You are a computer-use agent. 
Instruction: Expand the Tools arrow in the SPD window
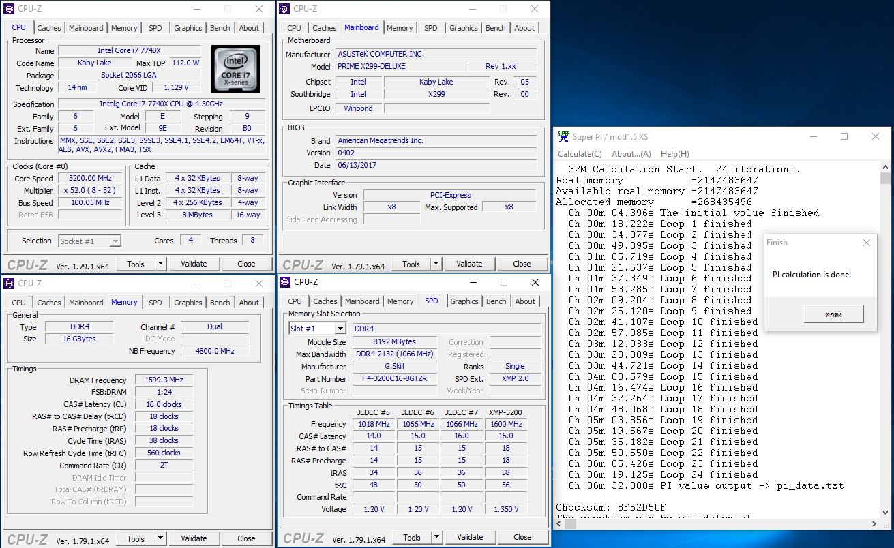point(436,537)
